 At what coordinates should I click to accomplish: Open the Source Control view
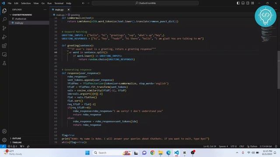coord(4,28)
